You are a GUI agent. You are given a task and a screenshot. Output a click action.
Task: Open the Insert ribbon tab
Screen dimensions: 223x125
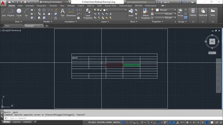(20, 6)
